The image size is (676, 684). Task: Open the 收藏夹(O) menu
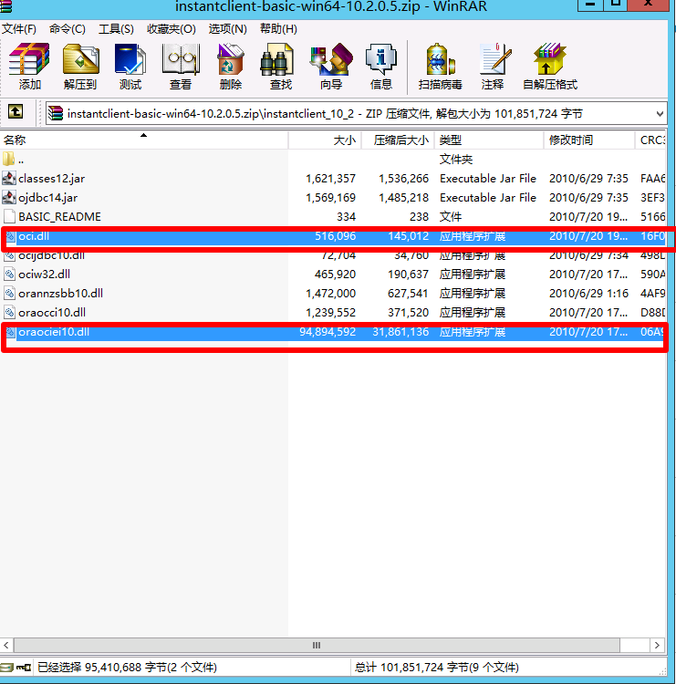[x=172, y=29]
